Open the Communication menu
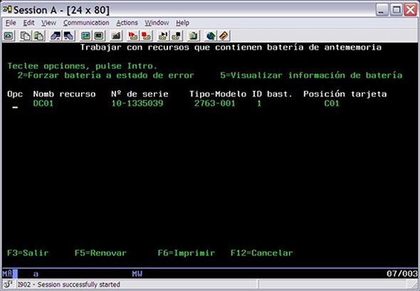This screenshot has width=420, height=291. click(x=86, y=23)
